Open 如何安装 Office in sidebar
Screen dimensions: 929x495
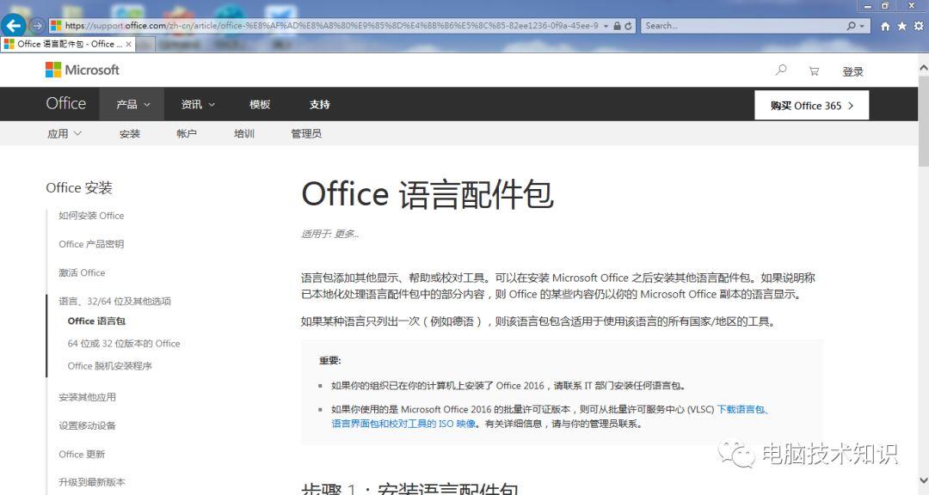91,216
